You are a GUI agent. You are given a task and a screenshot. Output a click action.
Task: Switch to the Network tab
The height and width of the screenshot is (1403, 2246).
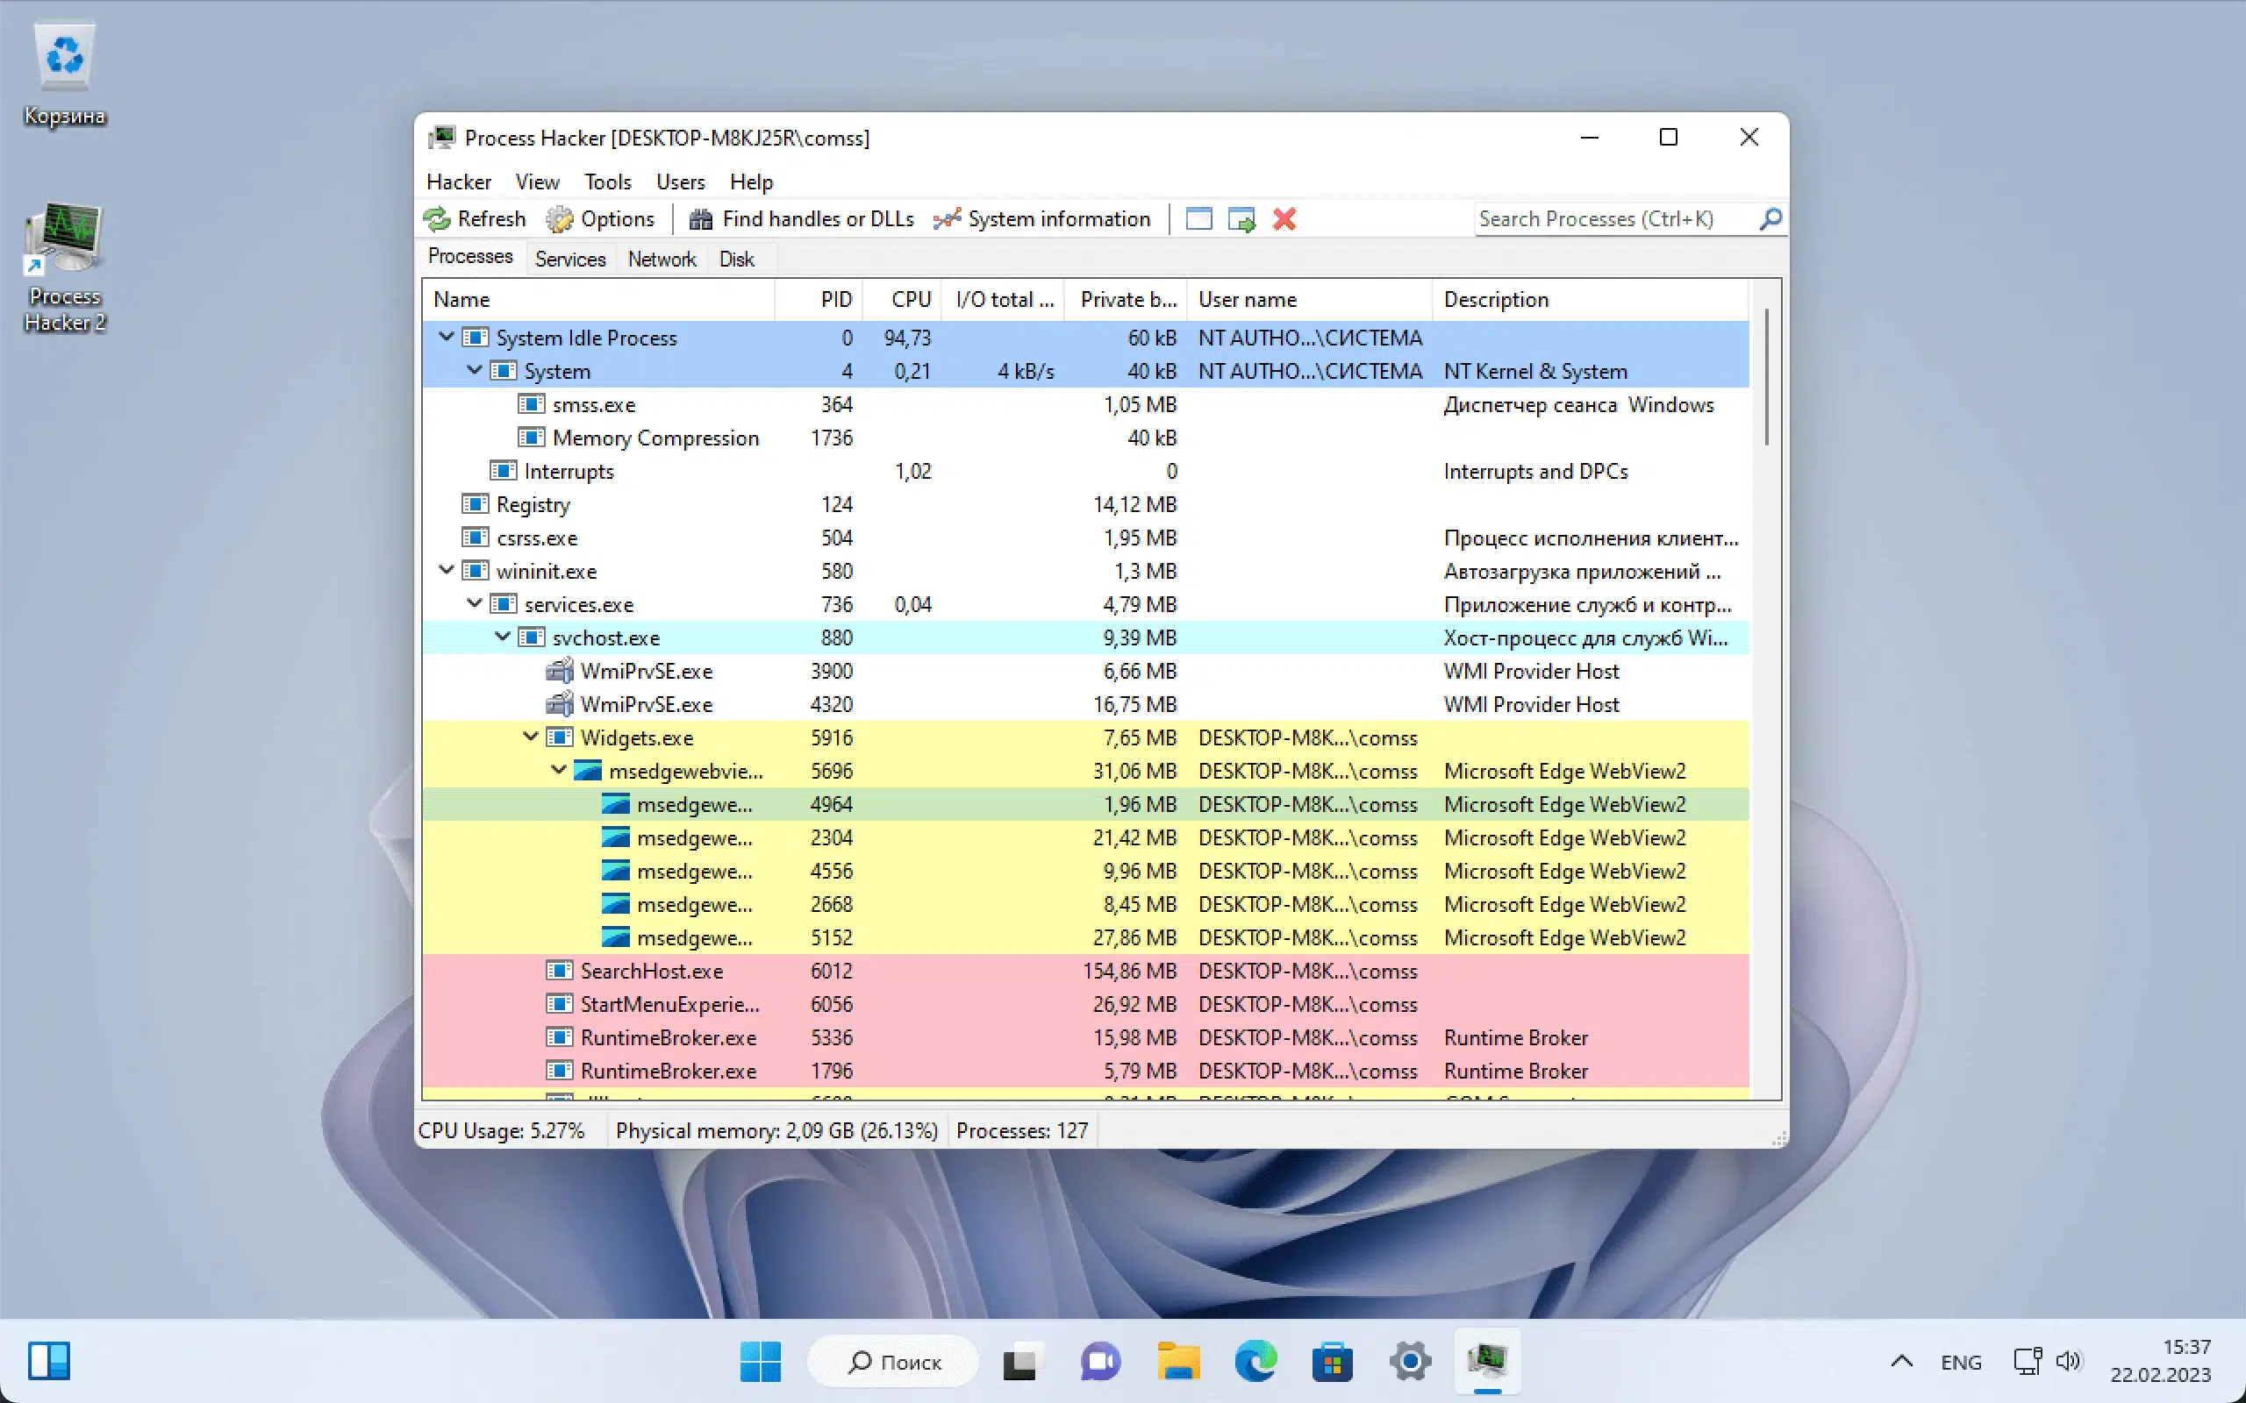point(662,259)
